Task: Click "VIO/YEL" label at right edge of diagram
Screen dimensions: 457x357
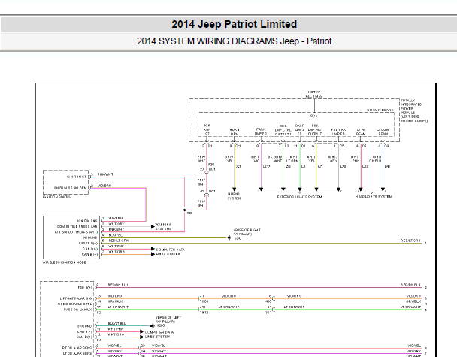Action: 414,346
